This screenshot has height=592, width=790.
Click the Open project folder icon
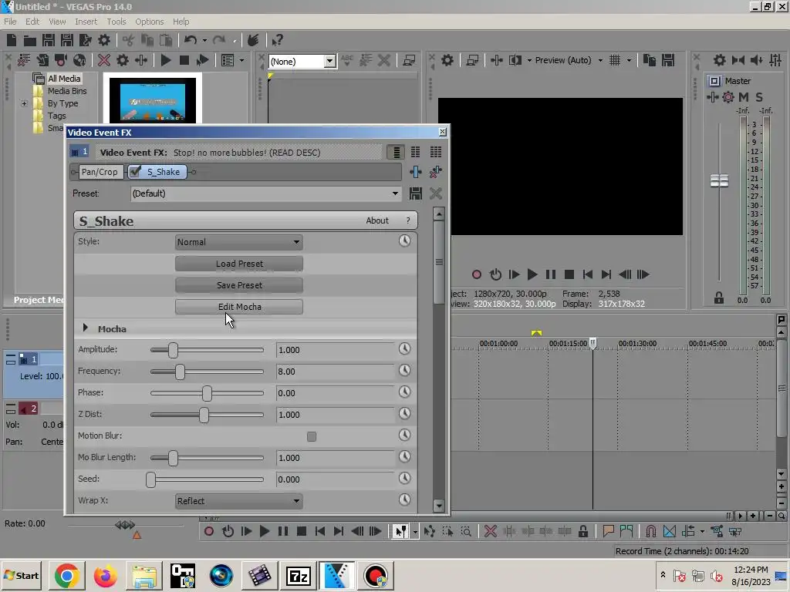click(x=30, y=40)
